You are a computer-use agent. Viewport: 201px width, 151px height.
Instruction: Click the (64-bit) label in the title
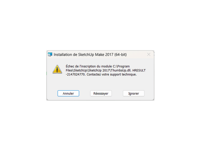pyautogui.click(x=121, y=55)
